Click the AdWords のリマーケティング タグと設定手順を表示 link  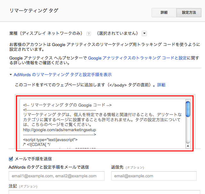pyautogui.click(x=63, y=75)
